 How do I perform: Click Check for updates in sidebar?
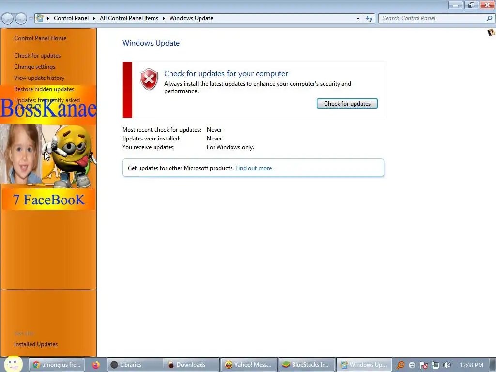pyautogui.click(x=37, y=56)
